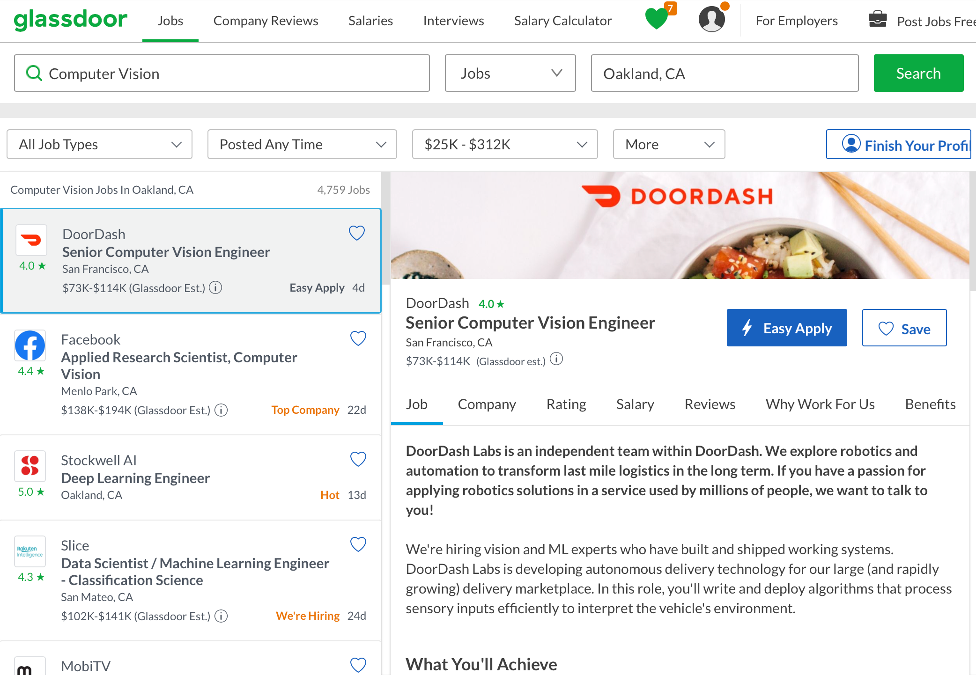Click the green Search button
The height and width of the screenshot is (675, 976).
pyautogui.click(x=917, y=73)
